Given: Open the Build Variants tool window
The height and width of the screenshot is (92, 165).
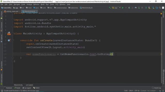Looking at the screenshot, I should [2, 79].
